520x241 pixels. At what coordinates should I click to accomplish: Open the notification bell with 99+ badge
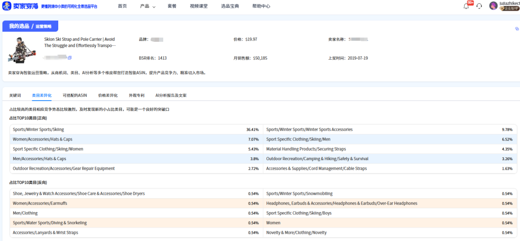(x=466, y=6)
